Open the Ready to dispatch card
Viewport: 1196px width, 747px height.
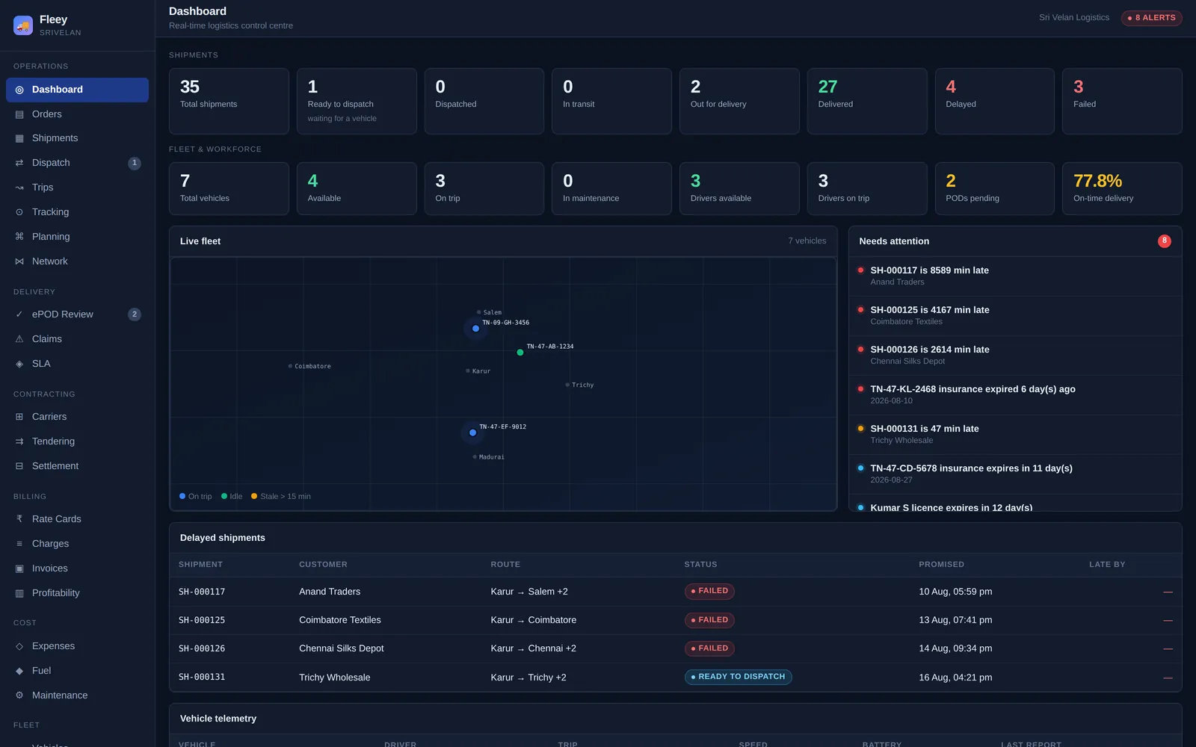[x=357, y=102]
